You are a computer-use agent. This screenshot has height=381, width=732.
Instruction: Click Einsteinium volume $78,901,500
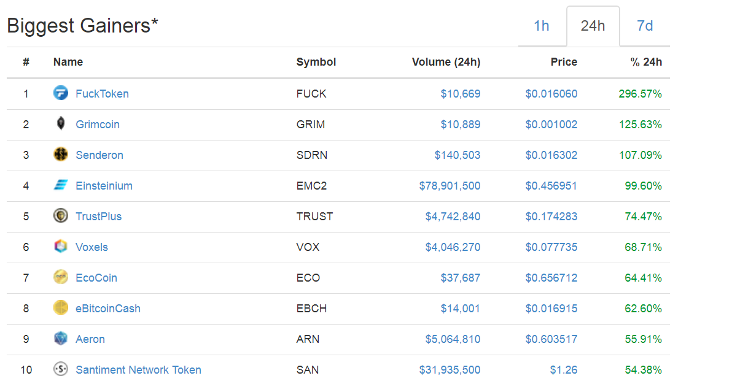[450, 186]
